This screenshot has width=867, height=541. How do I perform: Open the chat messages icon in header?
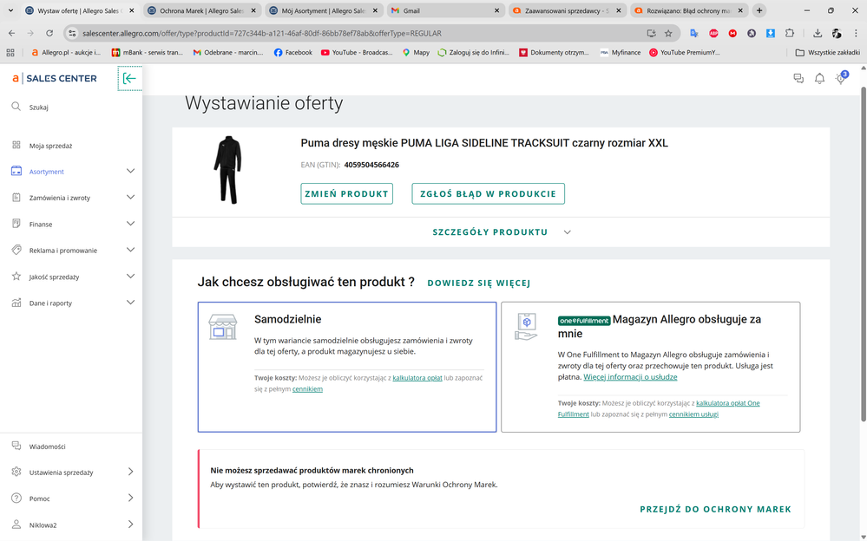(x=798, y=79)
